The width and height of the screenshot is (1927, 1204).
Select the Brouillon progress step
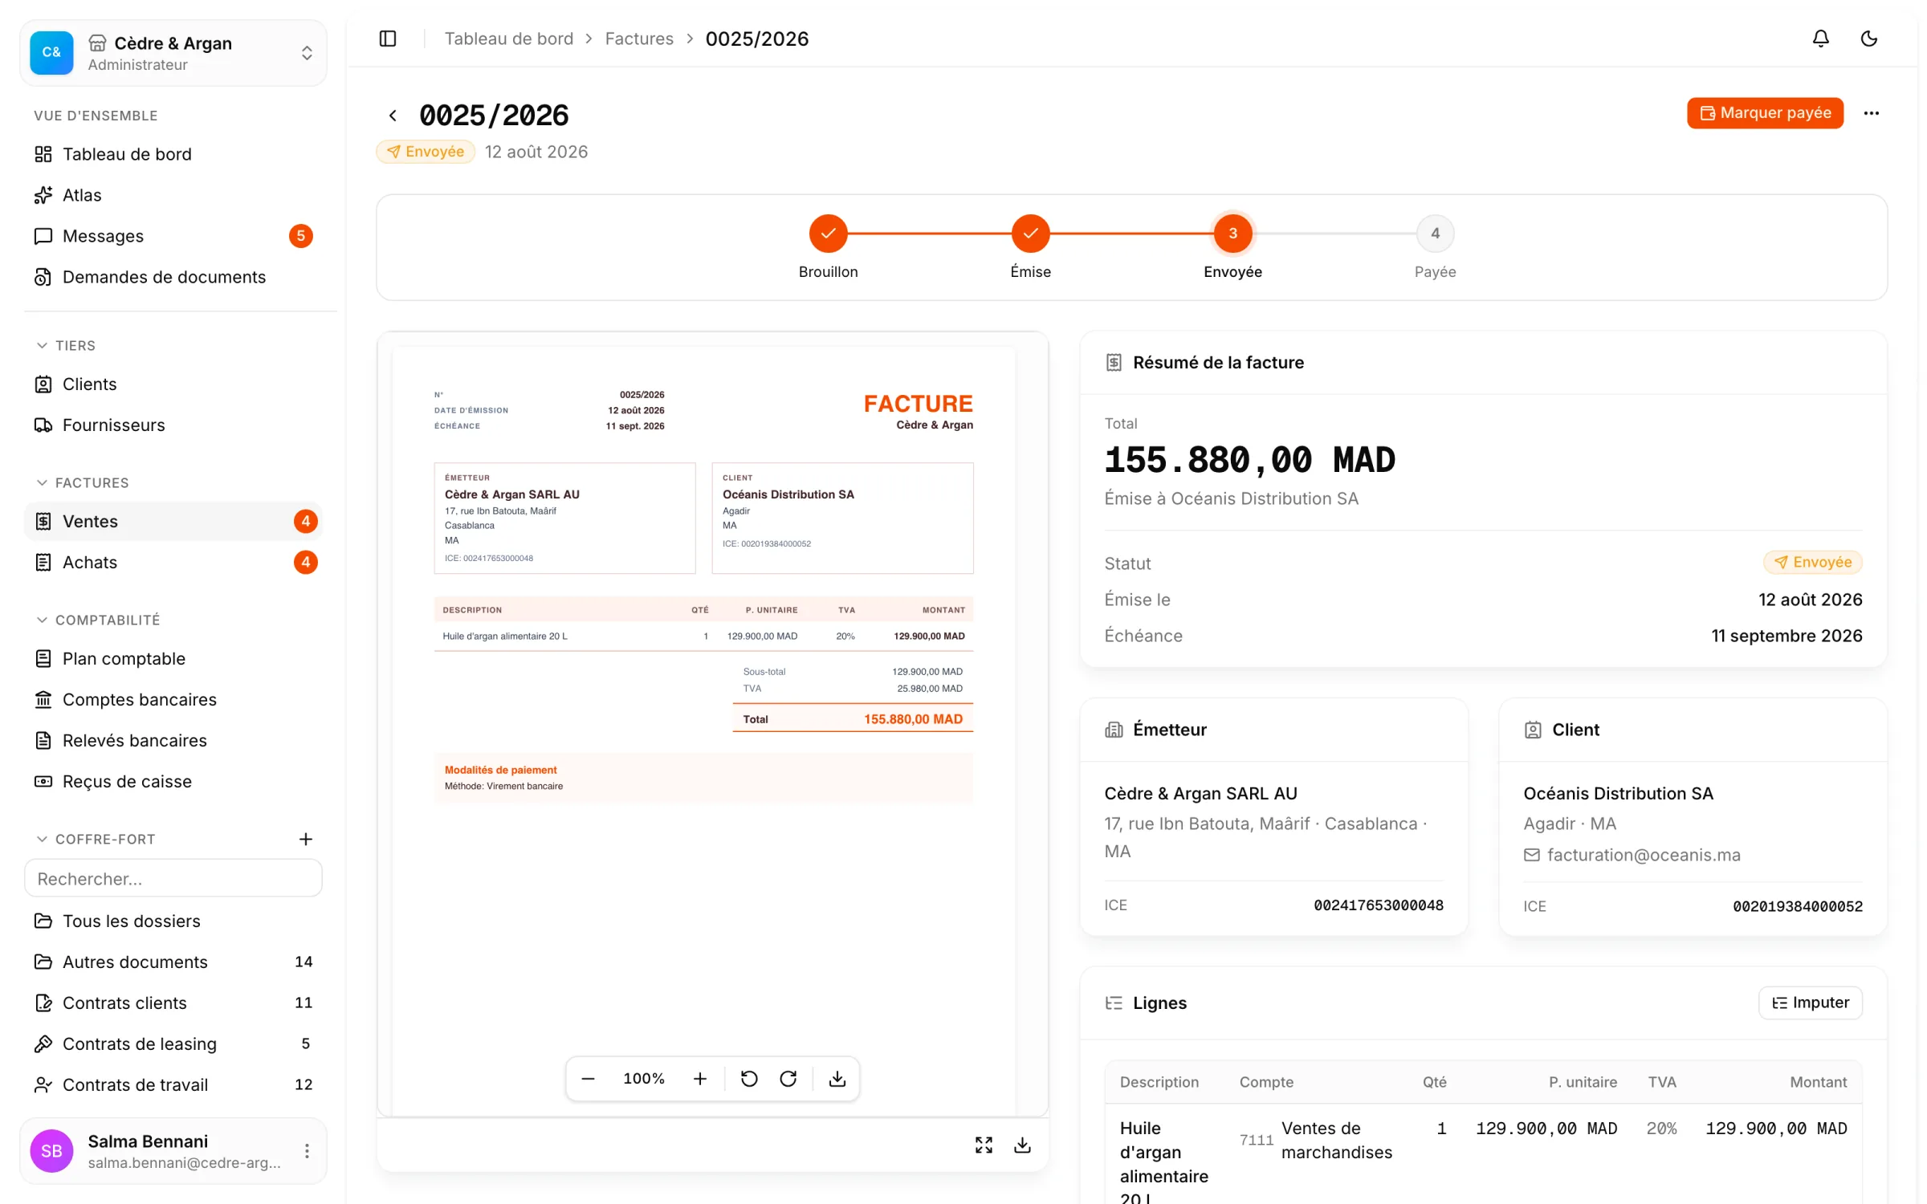pyautogui.click(x=828, y=234)
